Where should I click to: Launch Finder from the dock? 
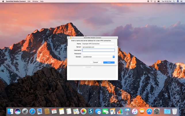pyautogui.click(x=10, y=111)
